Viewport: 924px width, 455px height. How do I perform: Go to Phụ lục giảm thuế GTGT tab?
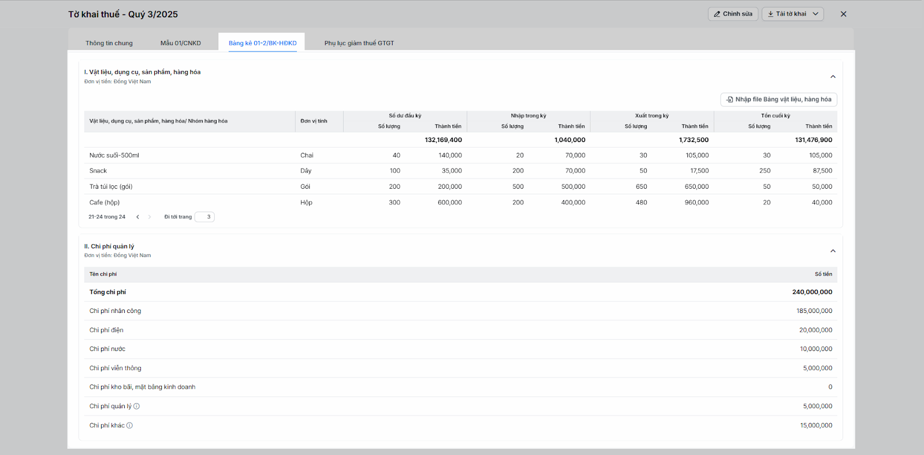point(359,43)
